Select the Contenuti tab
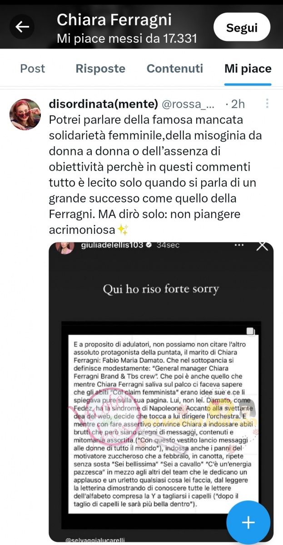Image resolution: width=283 pixels, height=545 pixels. [175, 69]
